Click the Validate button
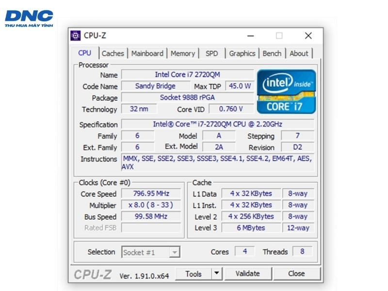This screenshot has height=291, width=388. click(x=248, y=274)
